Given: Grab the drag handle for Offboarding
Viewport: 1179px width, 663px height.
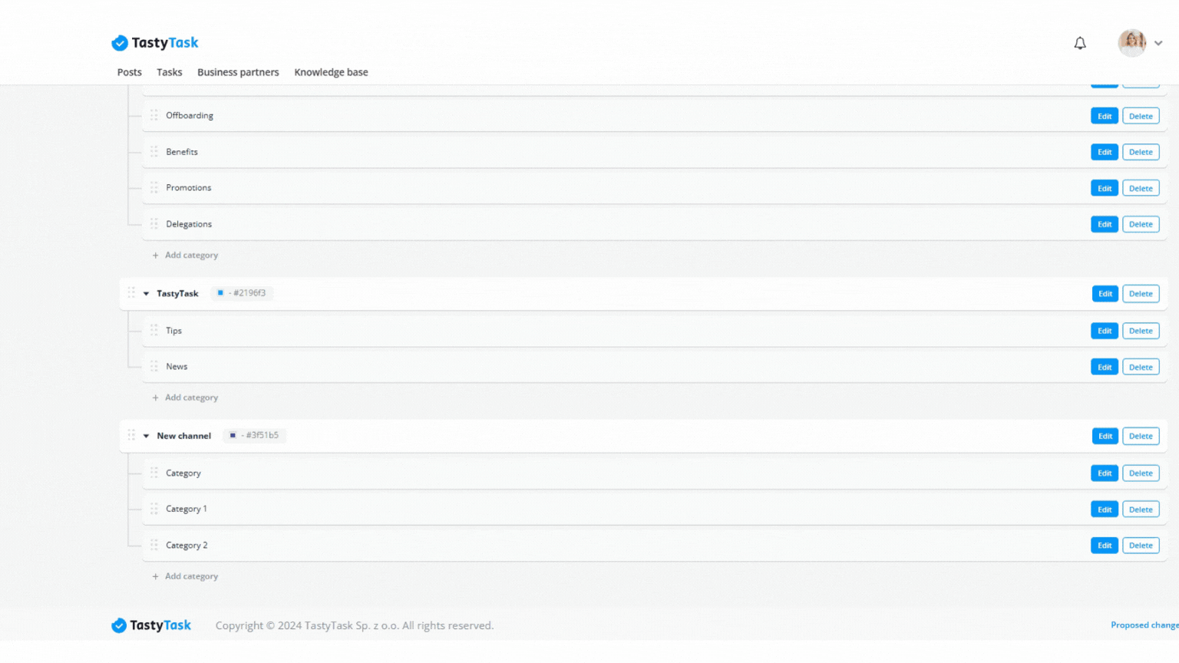Looking at the screenshot, I should (154, 115).
